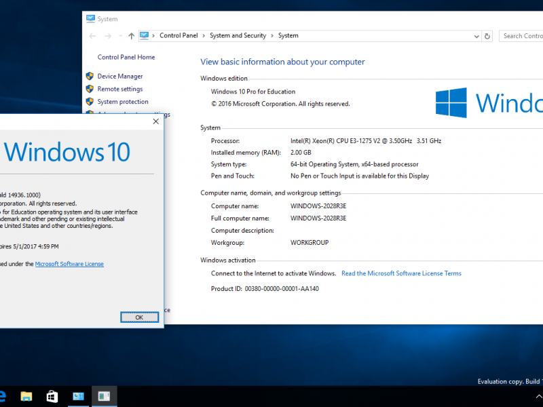The width and height of the screenshot is (543, 407).
Task: Open Microsoft Software License link in About dialog
Action: coord(69,264)
